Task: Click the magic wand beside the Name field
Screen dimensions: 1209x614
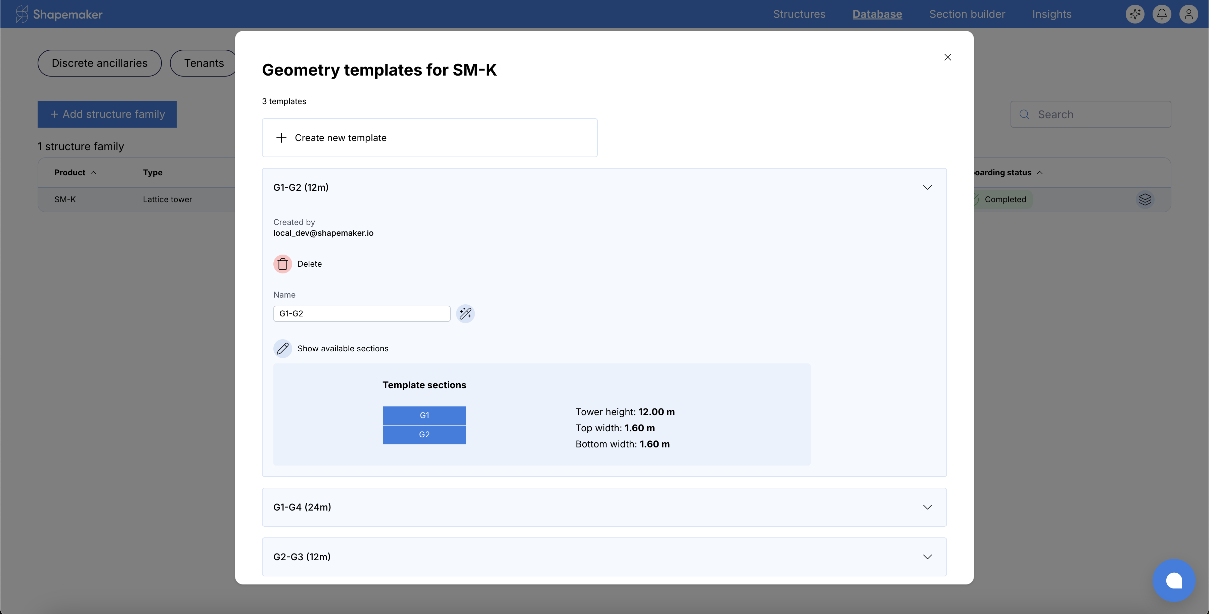Action: [465, 314]
